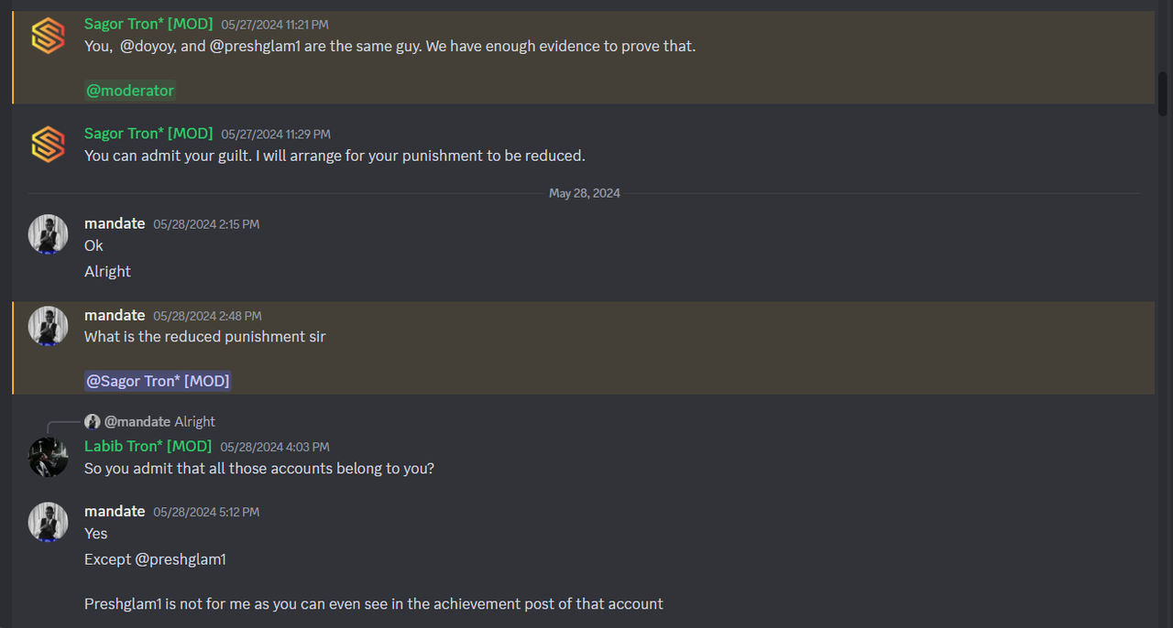Click the mandate username at 2:15 PM

(x=115, y=223)
